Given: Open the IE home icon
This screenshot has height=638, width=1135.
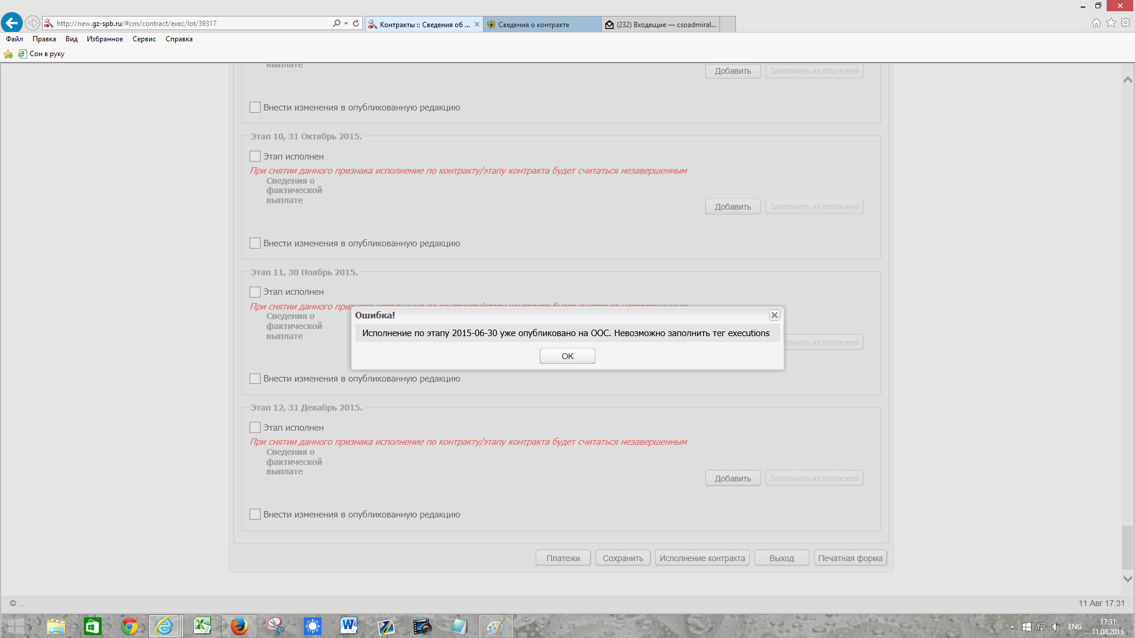Looking at the screenshot, I should click(1096, 23).
